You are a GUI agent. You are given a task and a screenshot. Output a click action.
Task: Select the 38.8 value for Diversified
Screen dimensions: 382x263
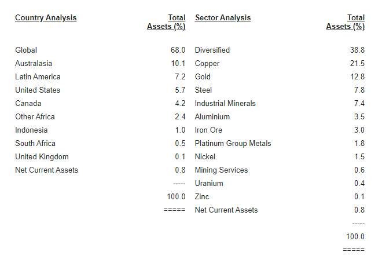(357, 50)
